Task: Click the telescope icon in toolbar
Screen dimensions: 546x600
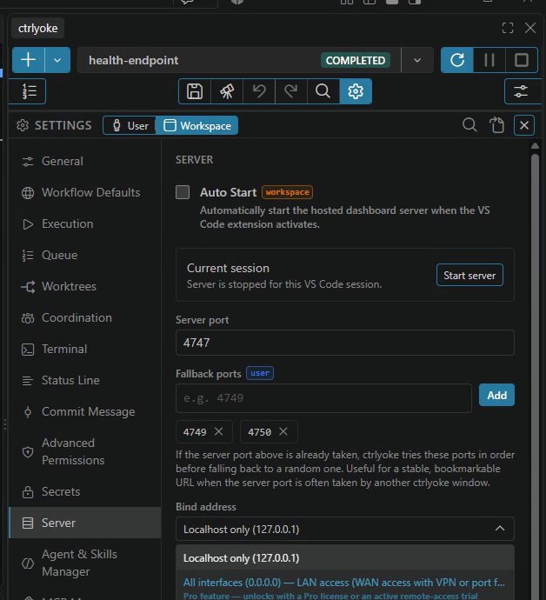Action: 227,91
